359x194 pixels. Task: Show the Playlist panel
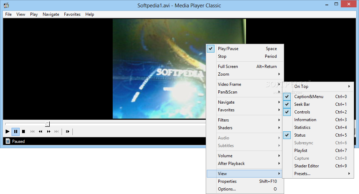point(318,151)
